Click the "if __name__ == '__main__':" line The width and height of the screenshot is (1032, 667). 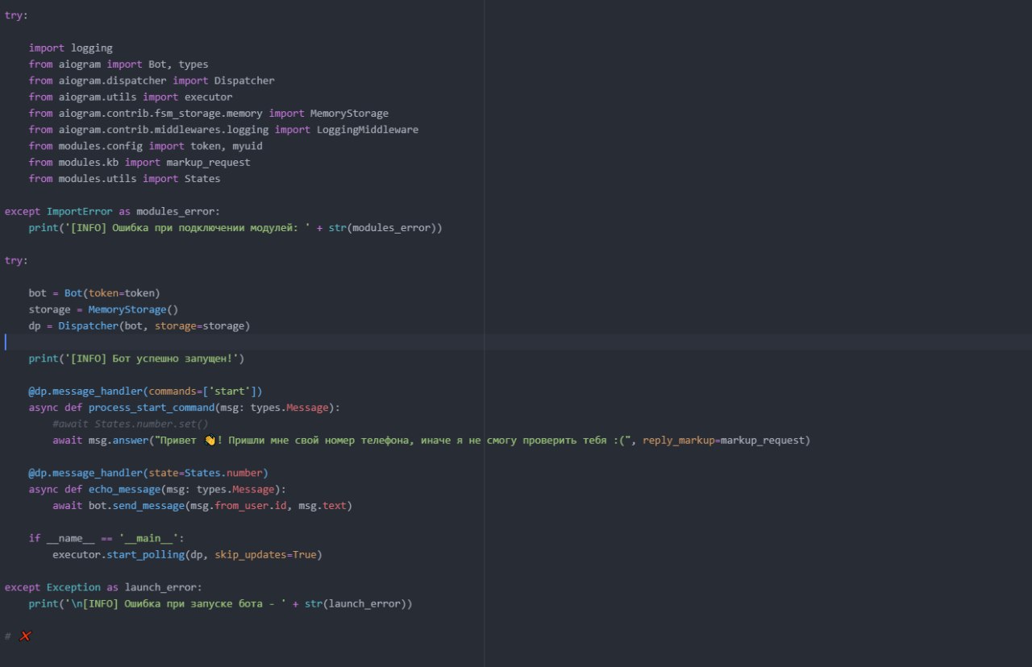pos(106,538)
